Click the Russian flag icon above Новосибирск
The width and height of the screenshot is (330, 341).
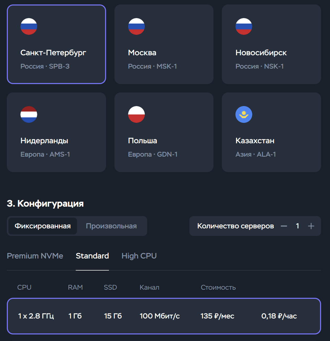point(244,26)
